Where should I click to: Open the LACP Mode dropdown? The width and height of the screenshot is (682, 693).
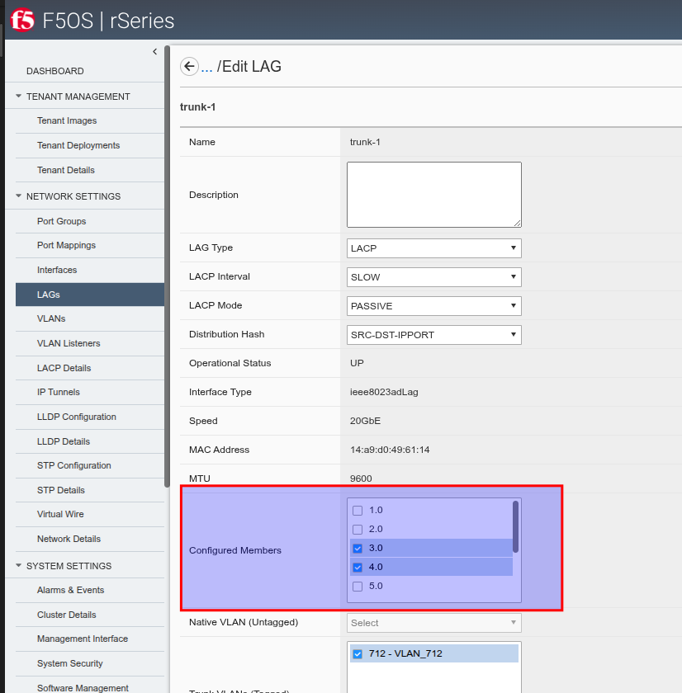[433, 306]
